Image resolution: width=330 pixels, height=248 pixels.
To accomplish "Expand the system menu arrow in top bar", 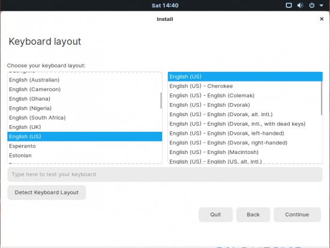I will click(322, 5).
